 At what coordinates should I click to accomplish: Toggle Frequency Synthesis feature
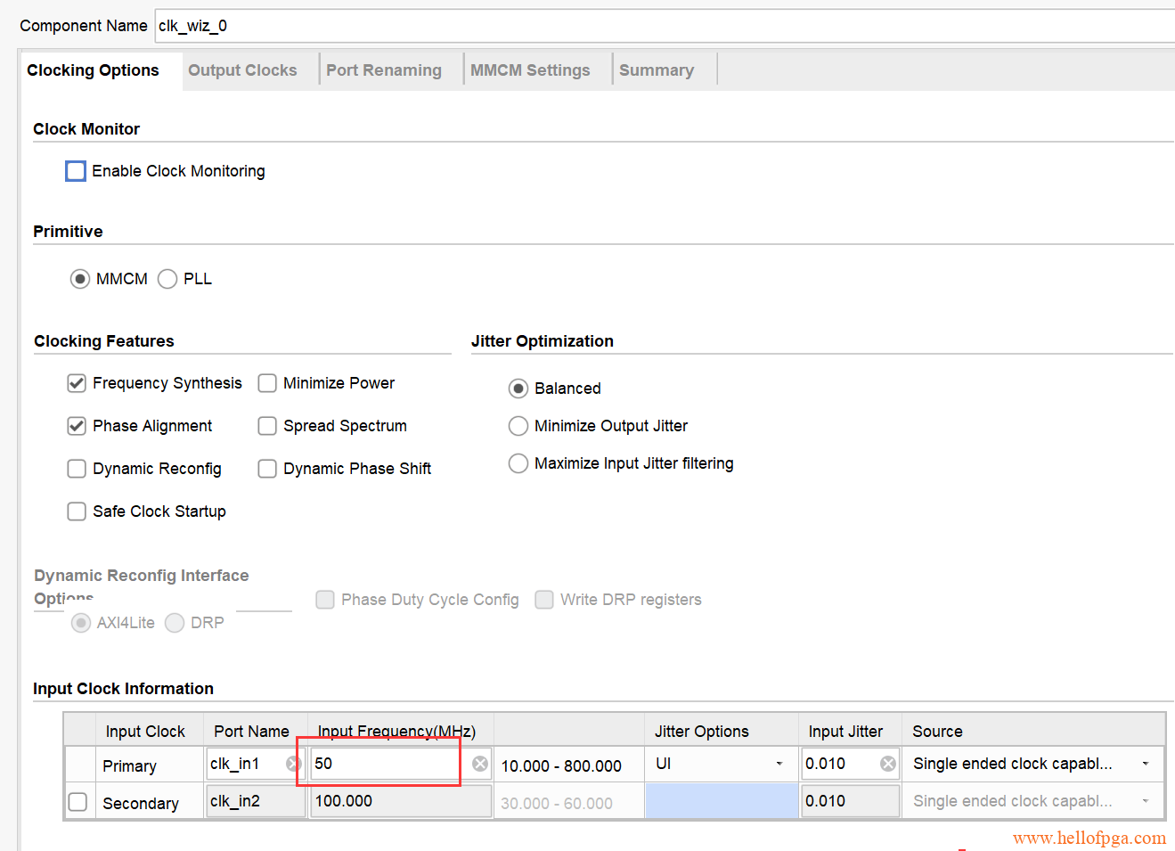coord(78,383)
